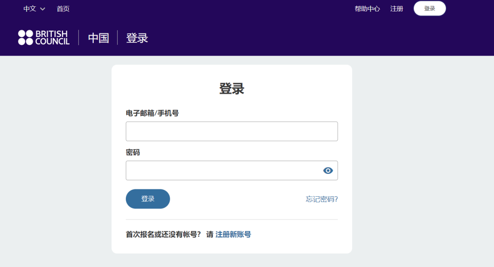Submit with the blue 登录 button
The height and width of the screenshot is (267, 494).
coord(148,199)
